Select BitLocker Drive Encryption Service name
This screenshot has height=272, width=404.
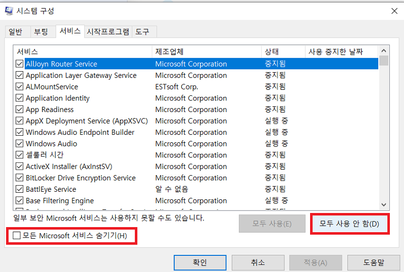click(x=81, y=178)
